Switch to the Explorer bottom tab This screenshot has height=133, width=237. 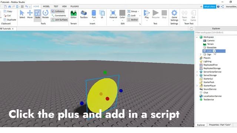[201, 125]
